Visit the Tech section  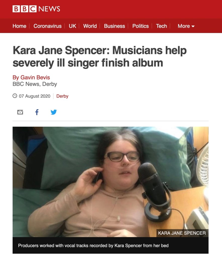point(161,26)
